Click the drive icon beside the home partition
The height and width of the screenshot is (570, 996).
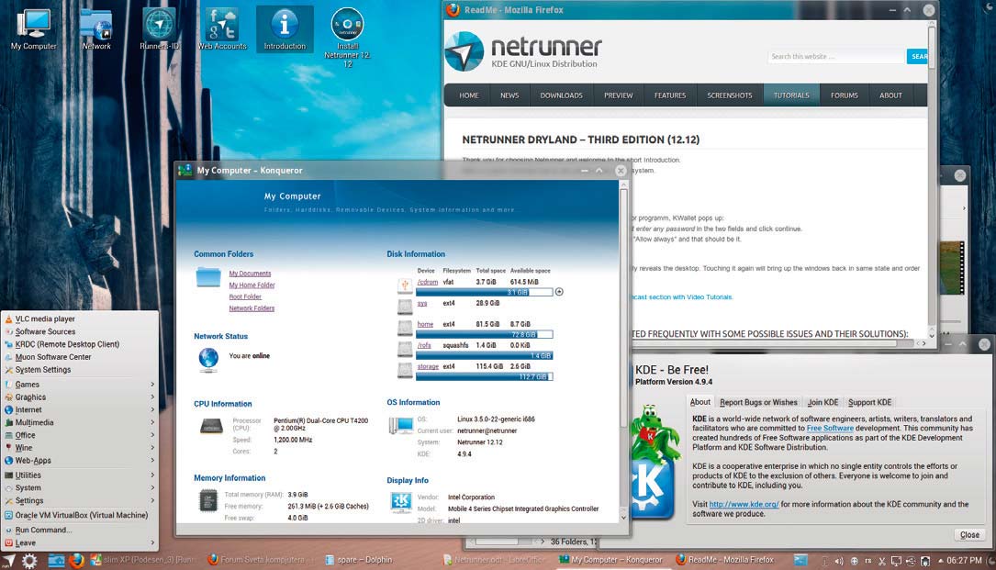click(405, 328)
